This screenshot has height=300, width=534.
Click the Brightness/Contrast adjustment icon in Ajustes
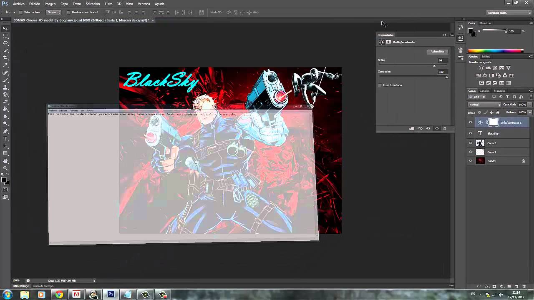pos(481,68)
